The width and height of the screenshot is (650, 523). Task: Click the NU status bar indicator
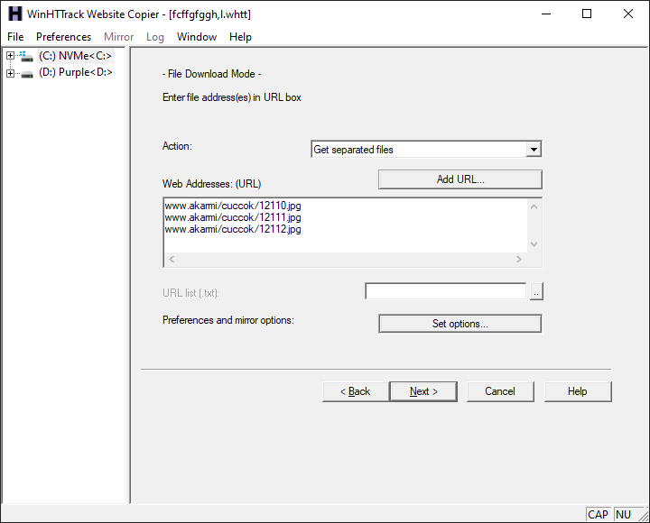pos(624,514)
